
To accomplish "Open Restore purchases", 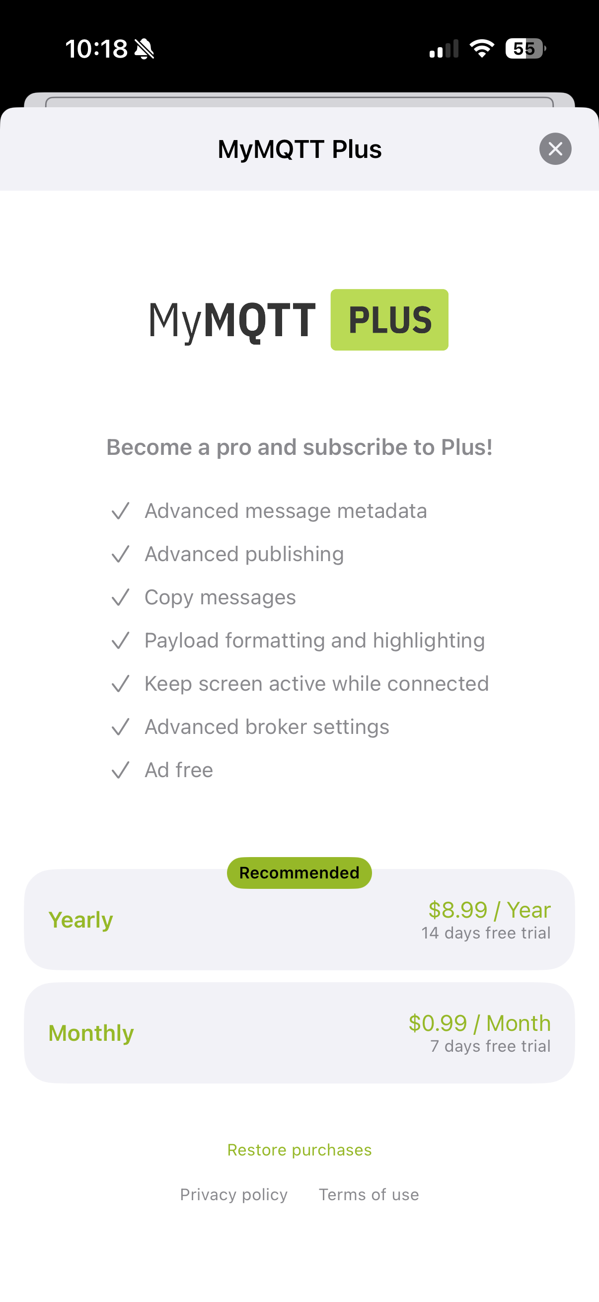I will point(299,1150).
